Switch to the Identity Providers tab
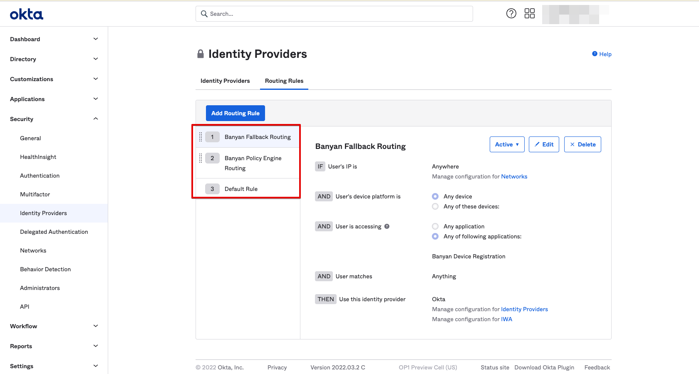 225,81
